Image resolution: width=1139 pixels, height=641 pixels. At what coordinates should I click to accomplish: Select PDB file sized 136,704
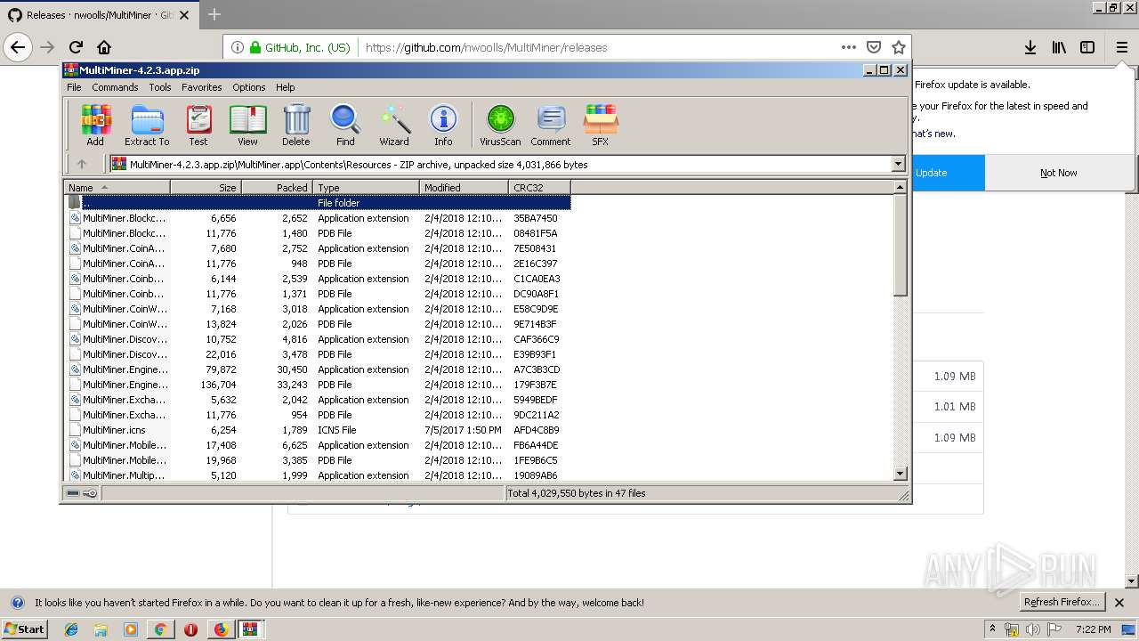(318, 385)
